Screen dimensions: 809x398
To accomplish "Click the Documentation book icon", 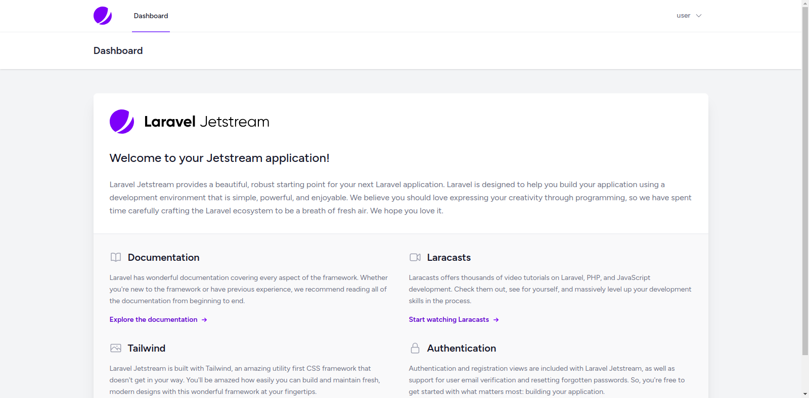I will click(116, 257).
